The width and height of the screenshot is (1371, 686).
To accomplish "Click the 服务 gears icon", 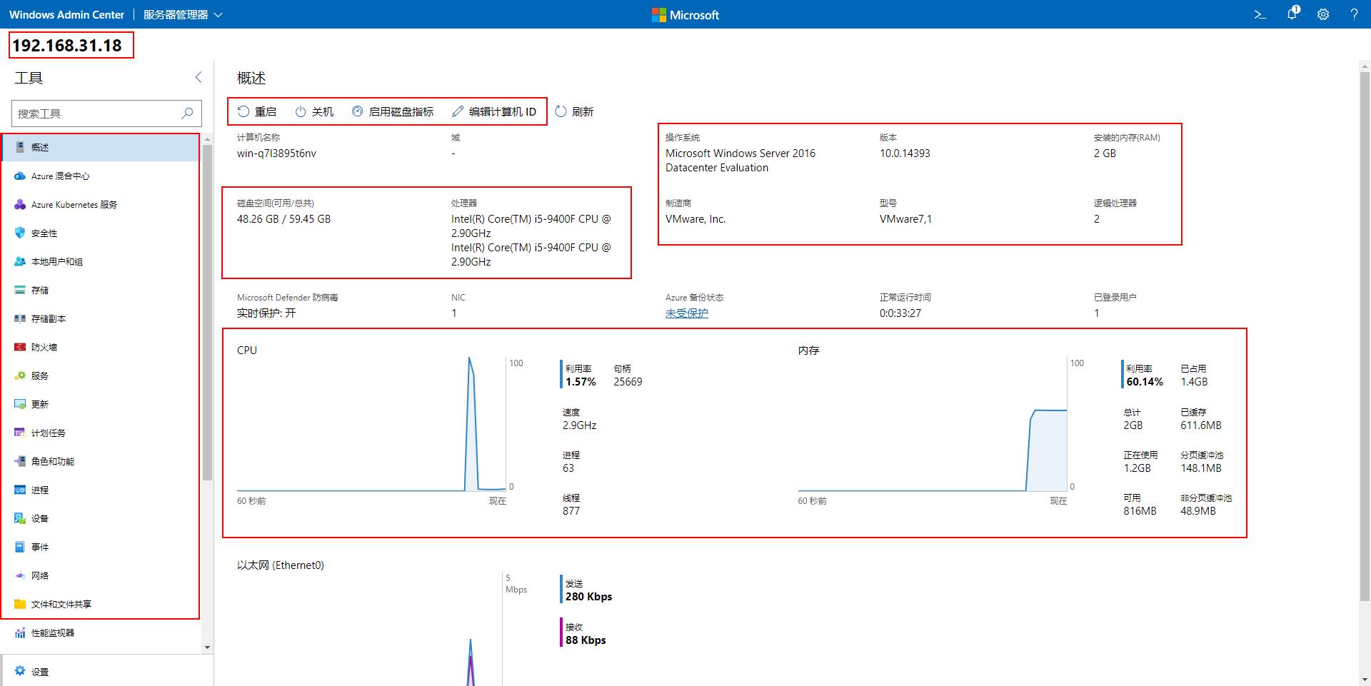I will coord(20,375).
